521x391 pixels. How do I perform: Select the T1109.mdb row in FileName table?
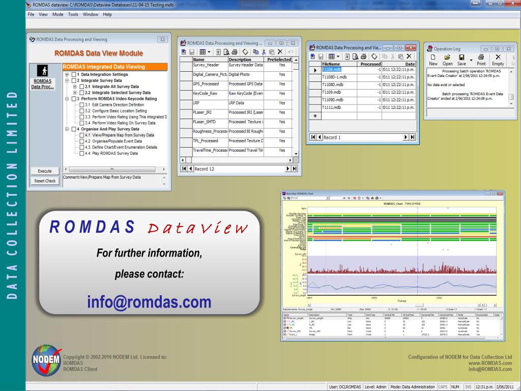362,92
